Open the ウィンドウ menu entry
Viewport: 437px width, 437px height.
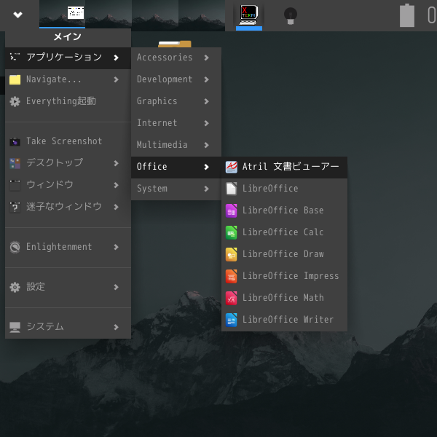(68, 185)
